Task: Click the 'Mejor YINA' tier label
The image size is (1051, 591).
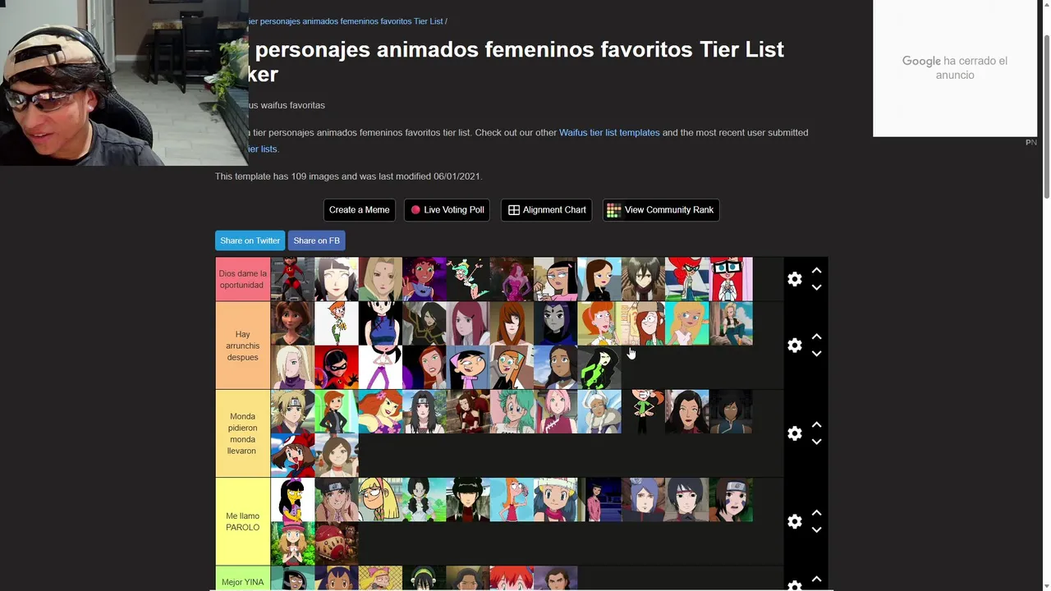Action: (242, 579)
